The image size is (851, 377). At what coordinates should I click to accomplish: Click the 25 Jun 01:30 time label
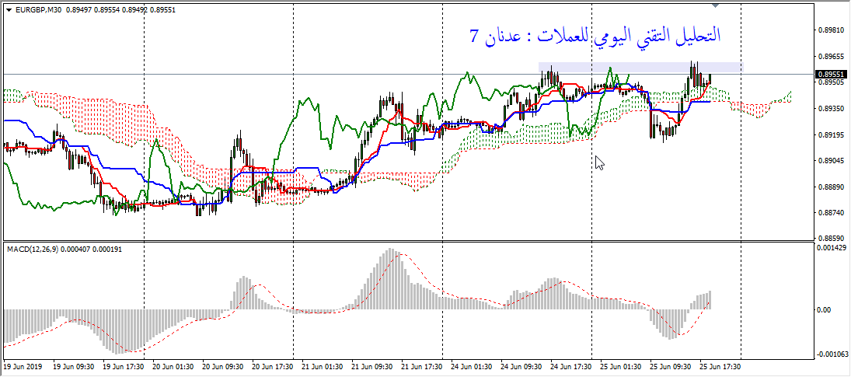[619, 366]
